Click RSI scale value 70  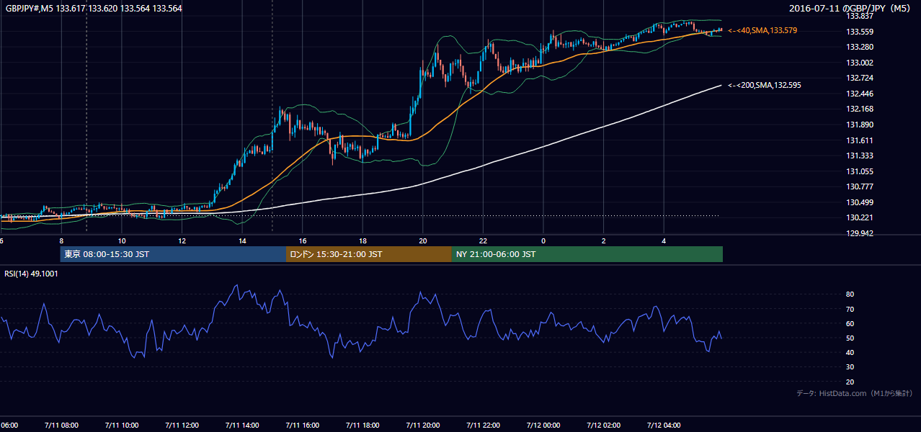[x=850, y=309]
